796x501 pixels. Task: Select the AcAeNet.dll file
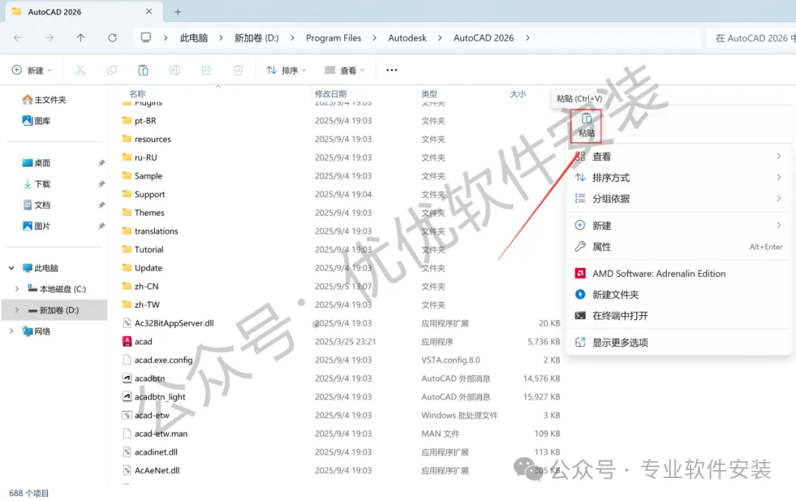[x=151, y=471]
